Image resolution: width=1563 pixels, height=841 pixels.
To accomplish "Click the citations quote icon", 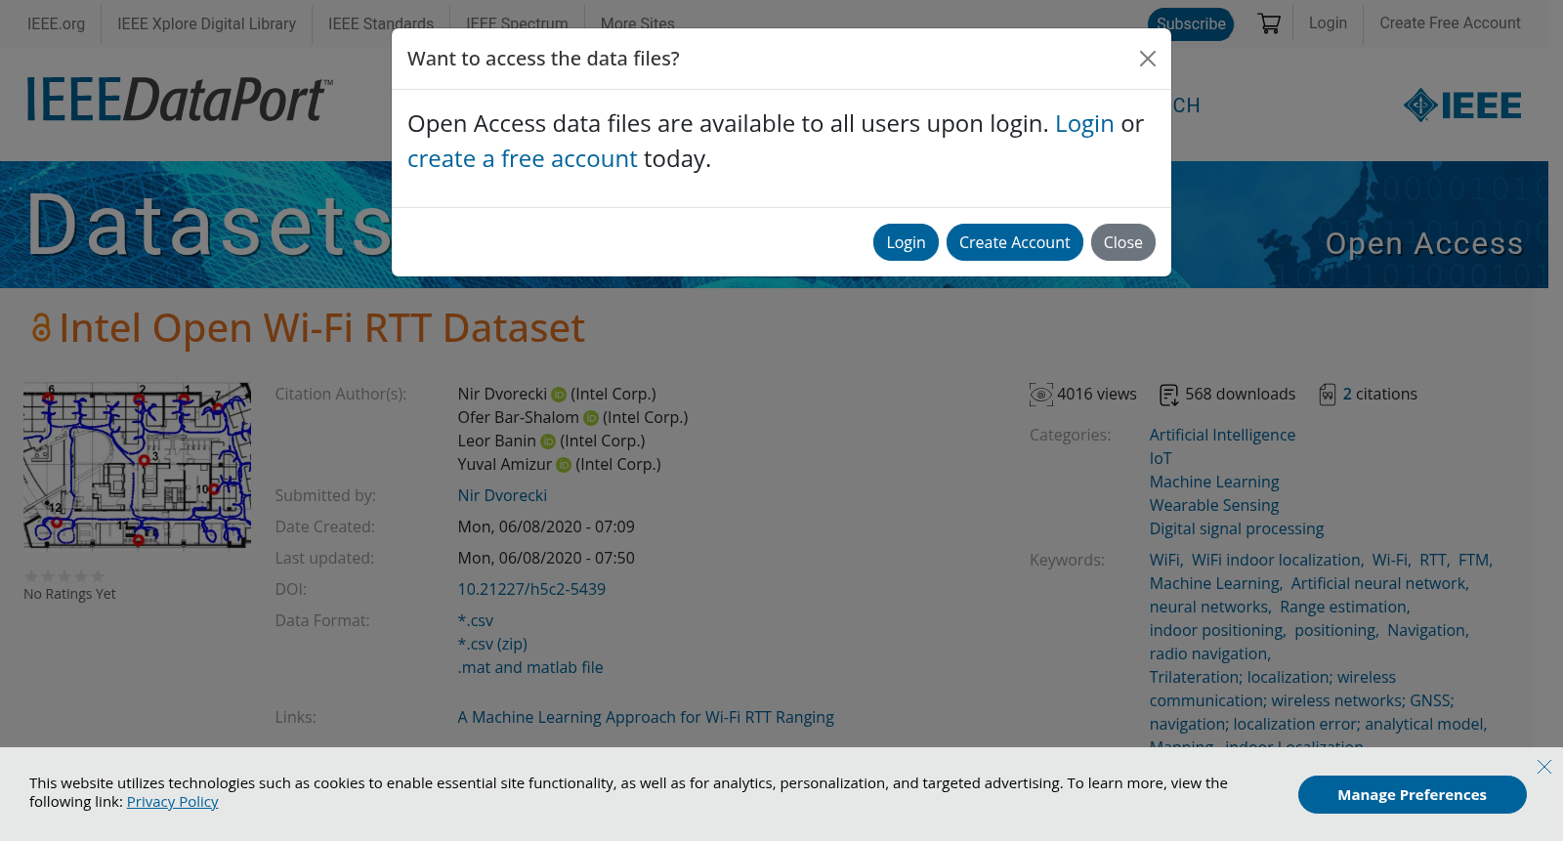I will tap(1328, 395).
